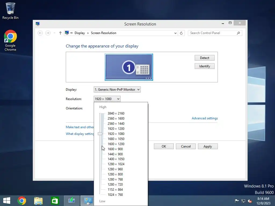Launch Chrome from the taskbar
Viewport: 275px width, 206px height.
(22, 201)
